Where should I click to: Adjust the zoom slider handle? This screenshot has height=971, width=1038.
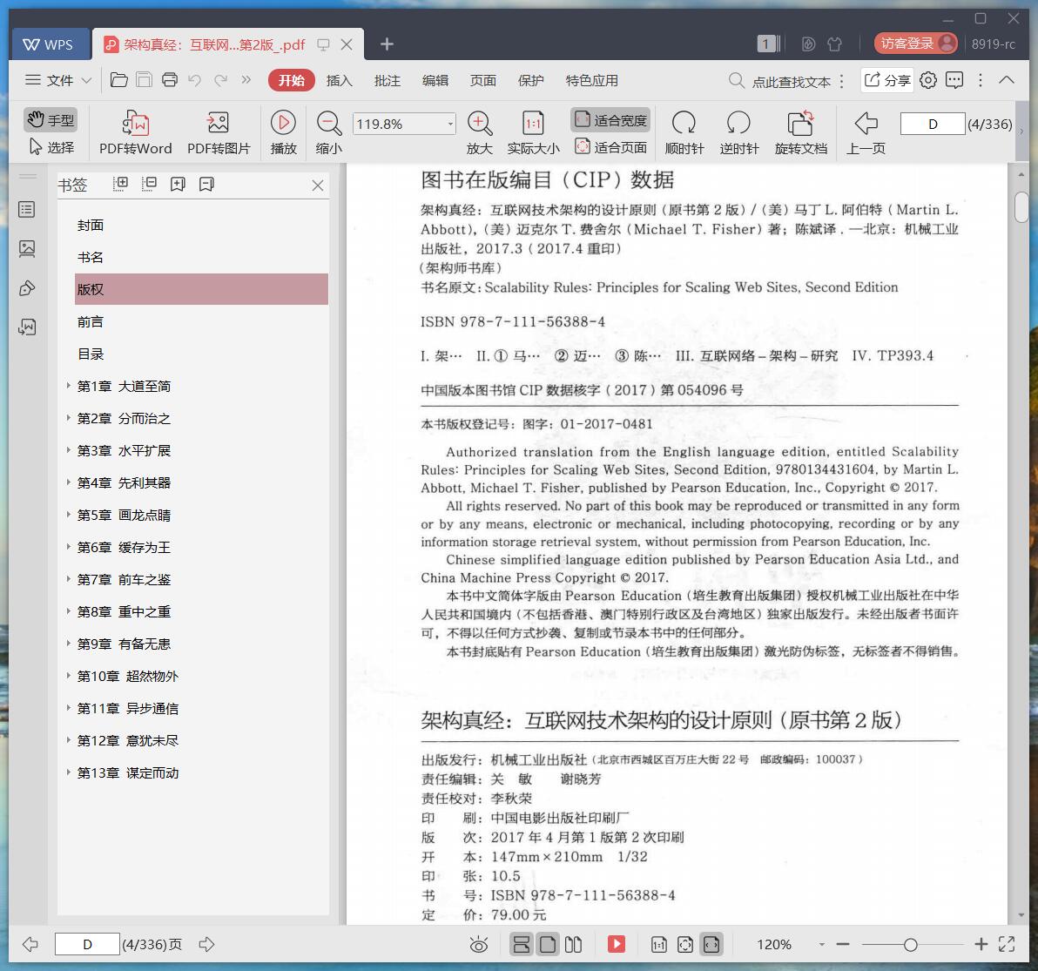[x=910, y=945]
